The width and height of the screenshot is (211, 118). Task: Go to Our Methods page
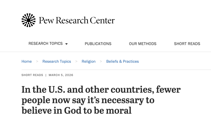pyautogui.click(x=143, y=44)
